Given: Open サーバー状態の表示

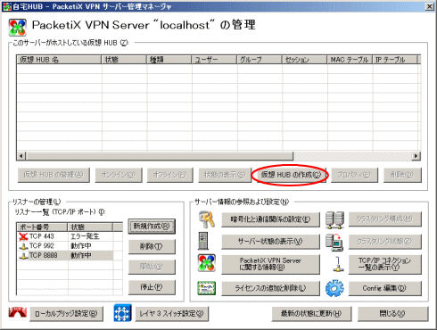Looking at the screenshot, I should (270, 242).
